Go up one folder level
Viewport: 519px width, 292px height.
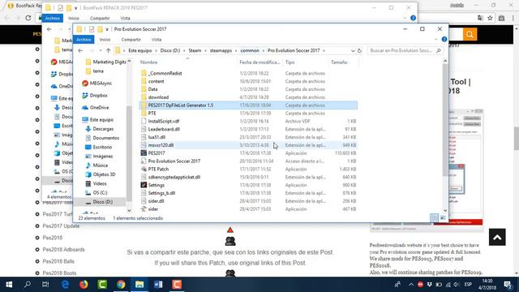point(108,50)
